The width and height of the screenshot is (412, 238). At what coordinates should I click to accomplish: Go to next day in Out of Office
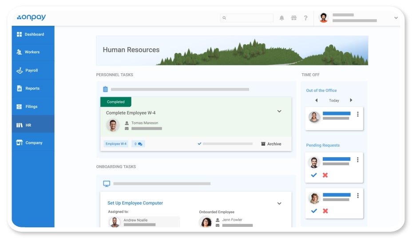[x=351, y=100]
